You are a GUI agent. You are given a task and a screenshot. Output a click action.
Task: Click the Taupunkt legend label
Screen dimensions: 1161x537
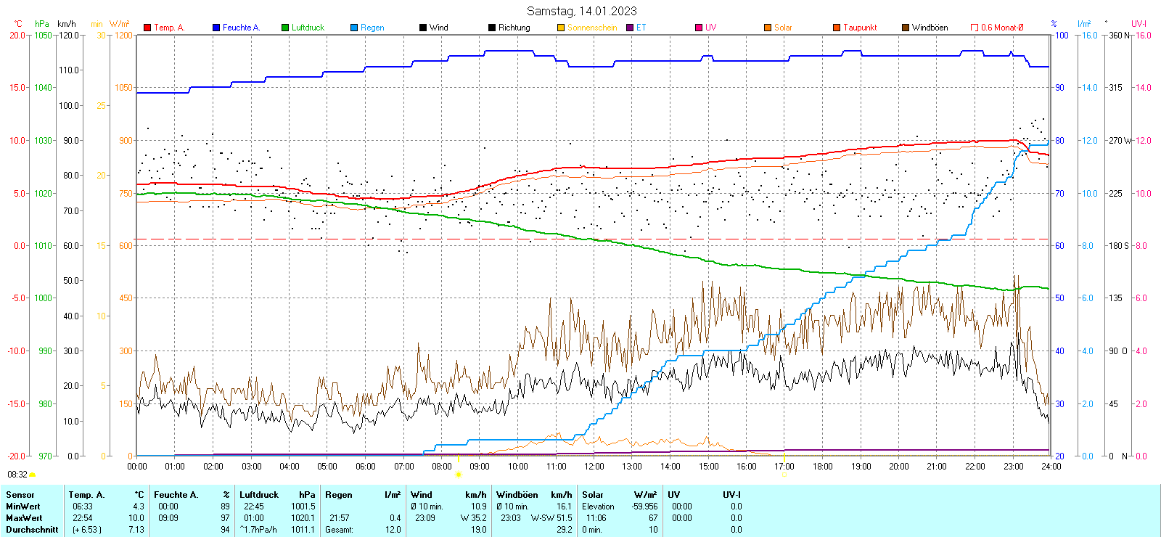[860, 28]
